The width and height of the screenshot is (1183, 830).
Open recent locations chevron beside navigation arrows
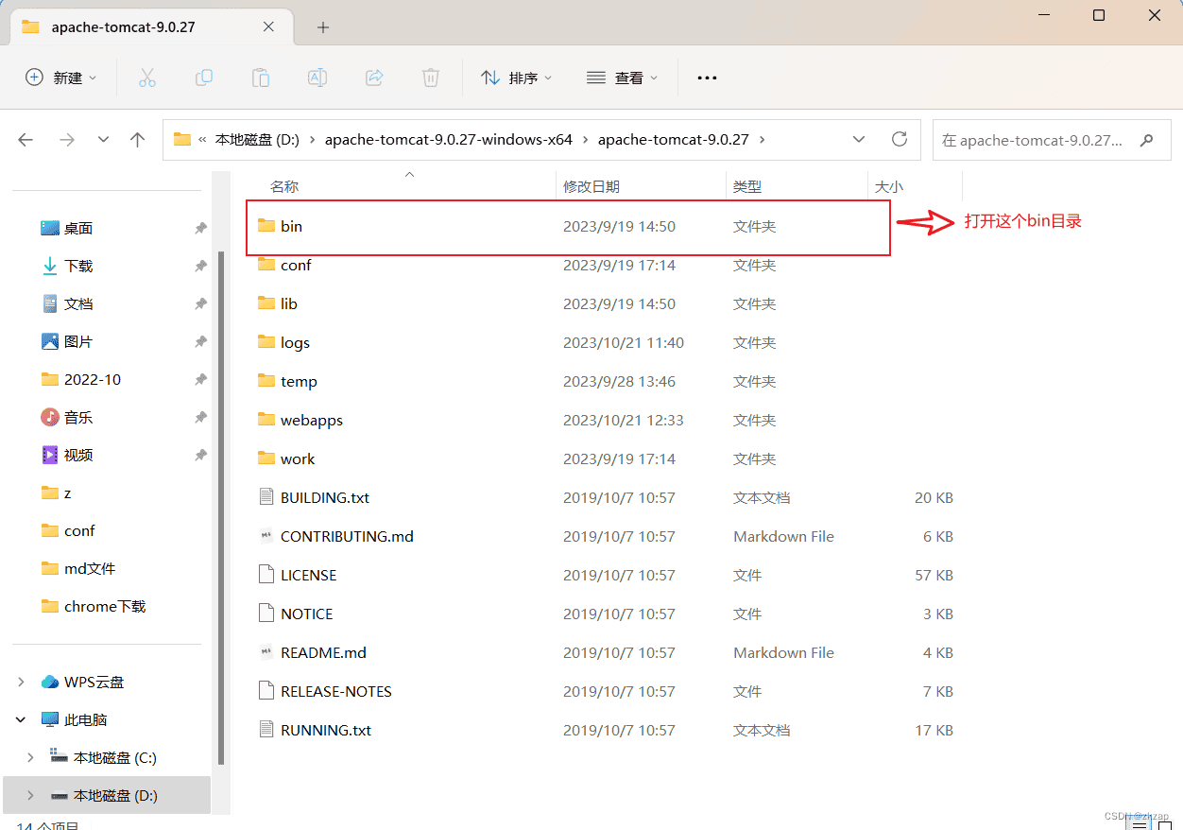pyautogui.click(x=103, y=140)
